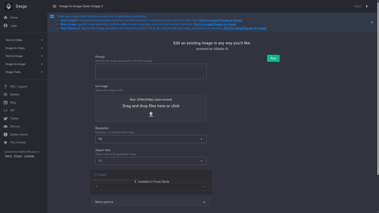Click the Discord icon in sidebar

click(x=5, y=126)
